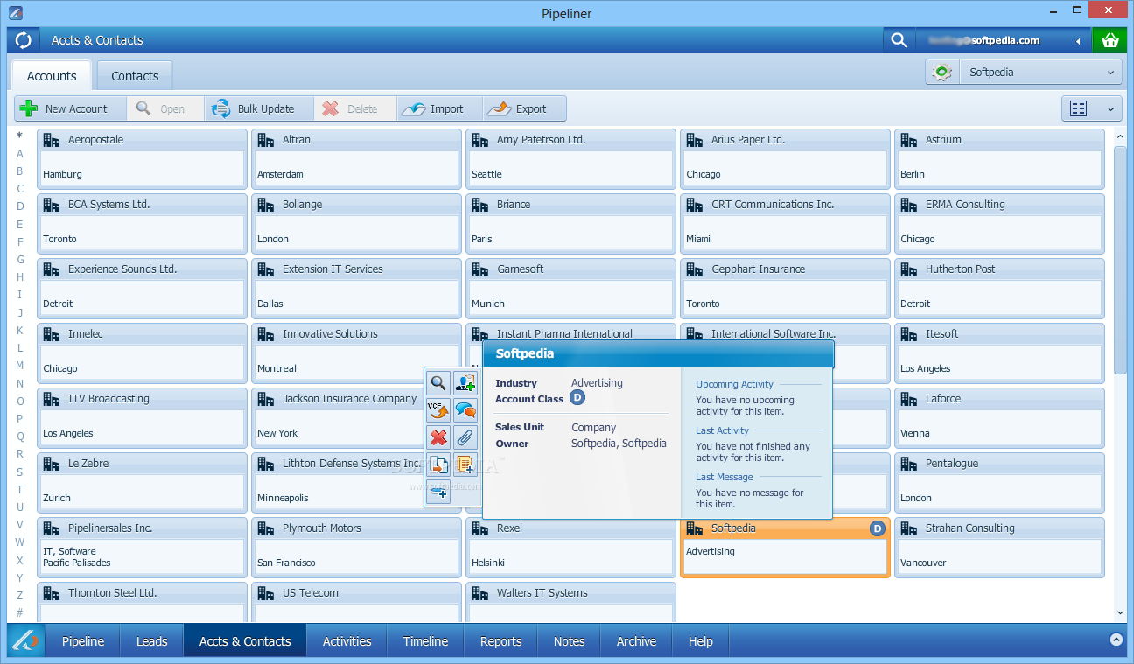This screenshot has width=1134, height=664.
Task: Click scroll-down arrow of accounts list
Action: tap(1120, 613)
